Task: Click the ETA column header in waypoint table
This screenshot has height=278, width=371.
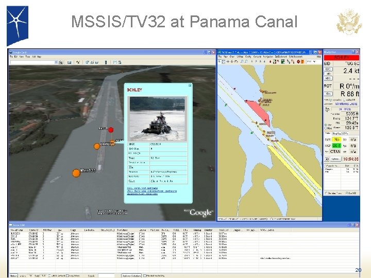Action: click(x=355, y=166)
